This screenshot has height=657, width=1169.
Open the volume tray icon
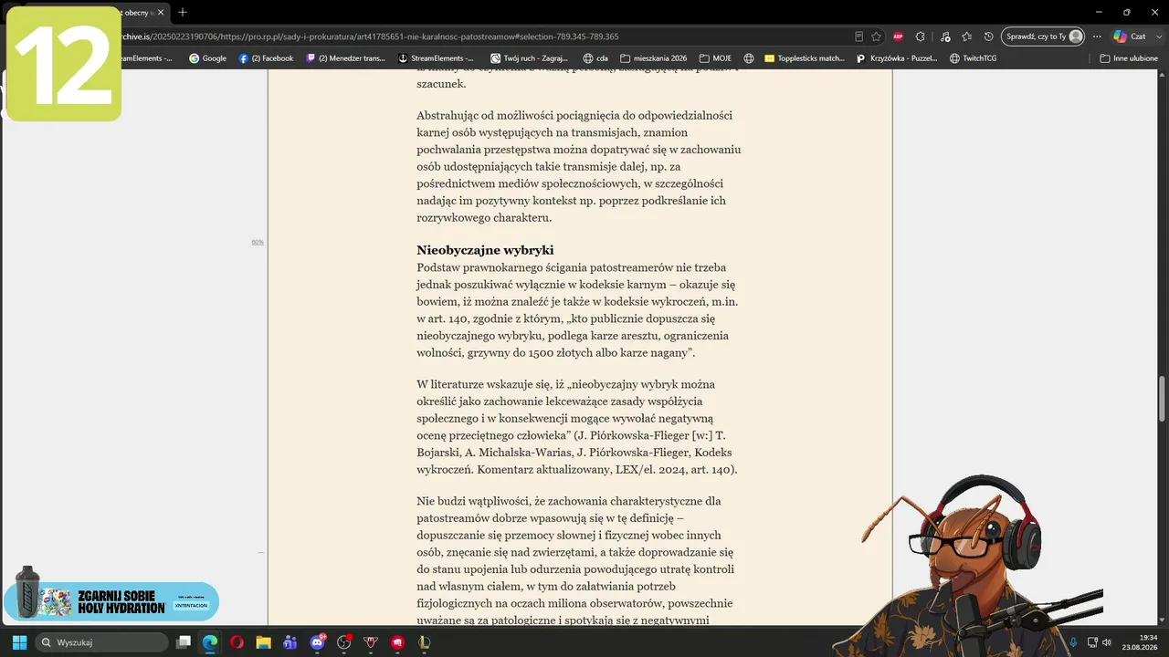coord(1107,642)
